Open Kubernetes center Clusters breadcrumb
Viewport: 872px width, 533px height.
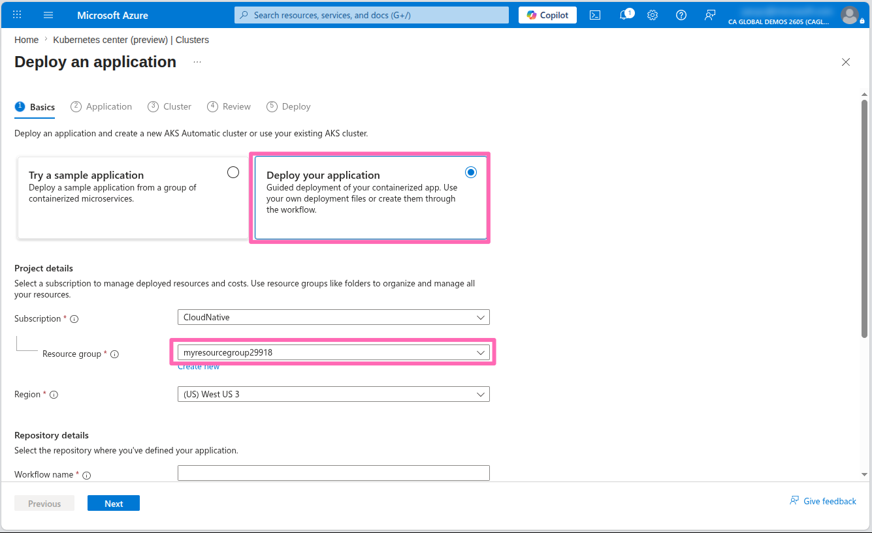coord(131,40)
